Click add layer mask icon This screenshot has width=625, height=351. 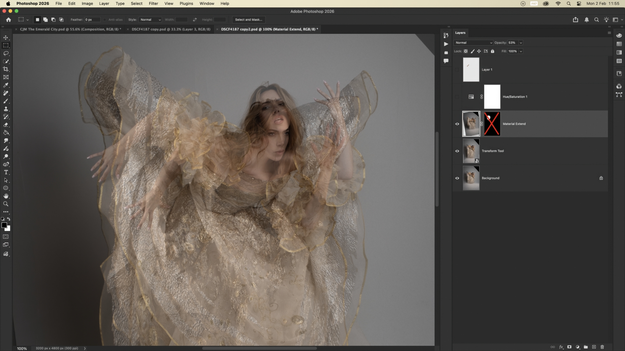(x=569, y=347)
